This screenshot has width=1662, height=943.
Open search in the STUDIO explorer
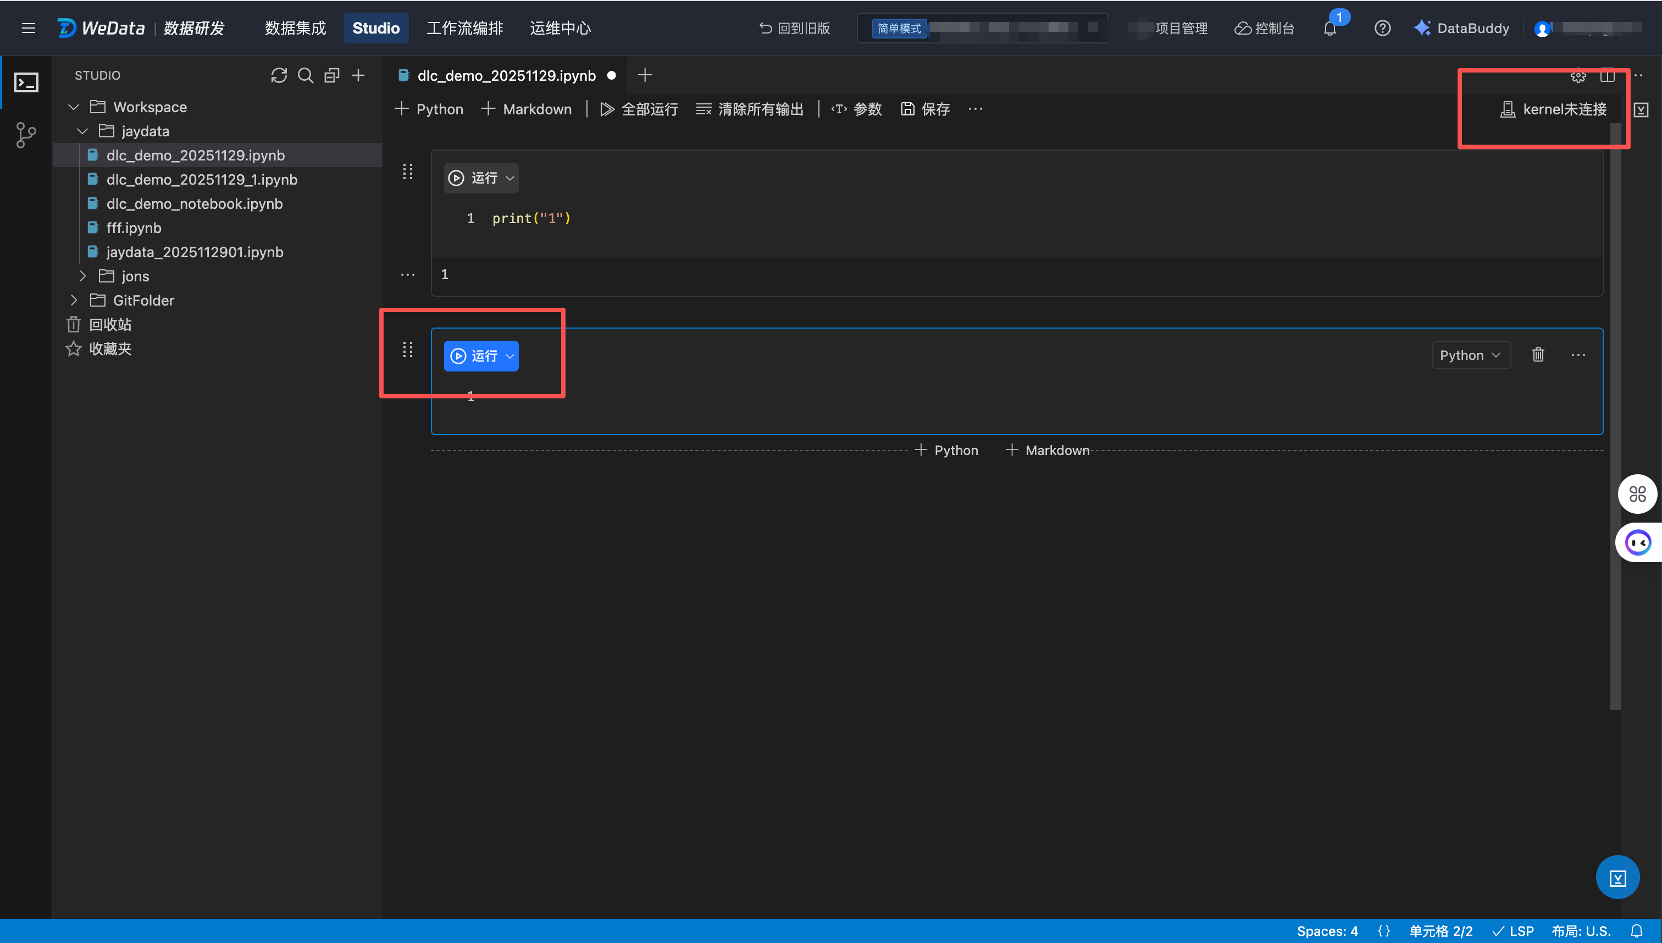[305, 75]
